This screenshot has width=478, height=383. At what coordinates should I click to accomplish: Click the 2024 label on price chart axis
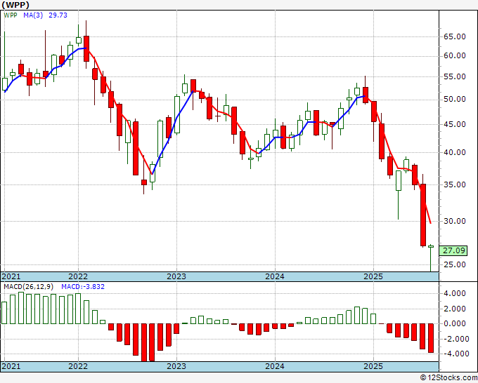(x=275, y=276)
